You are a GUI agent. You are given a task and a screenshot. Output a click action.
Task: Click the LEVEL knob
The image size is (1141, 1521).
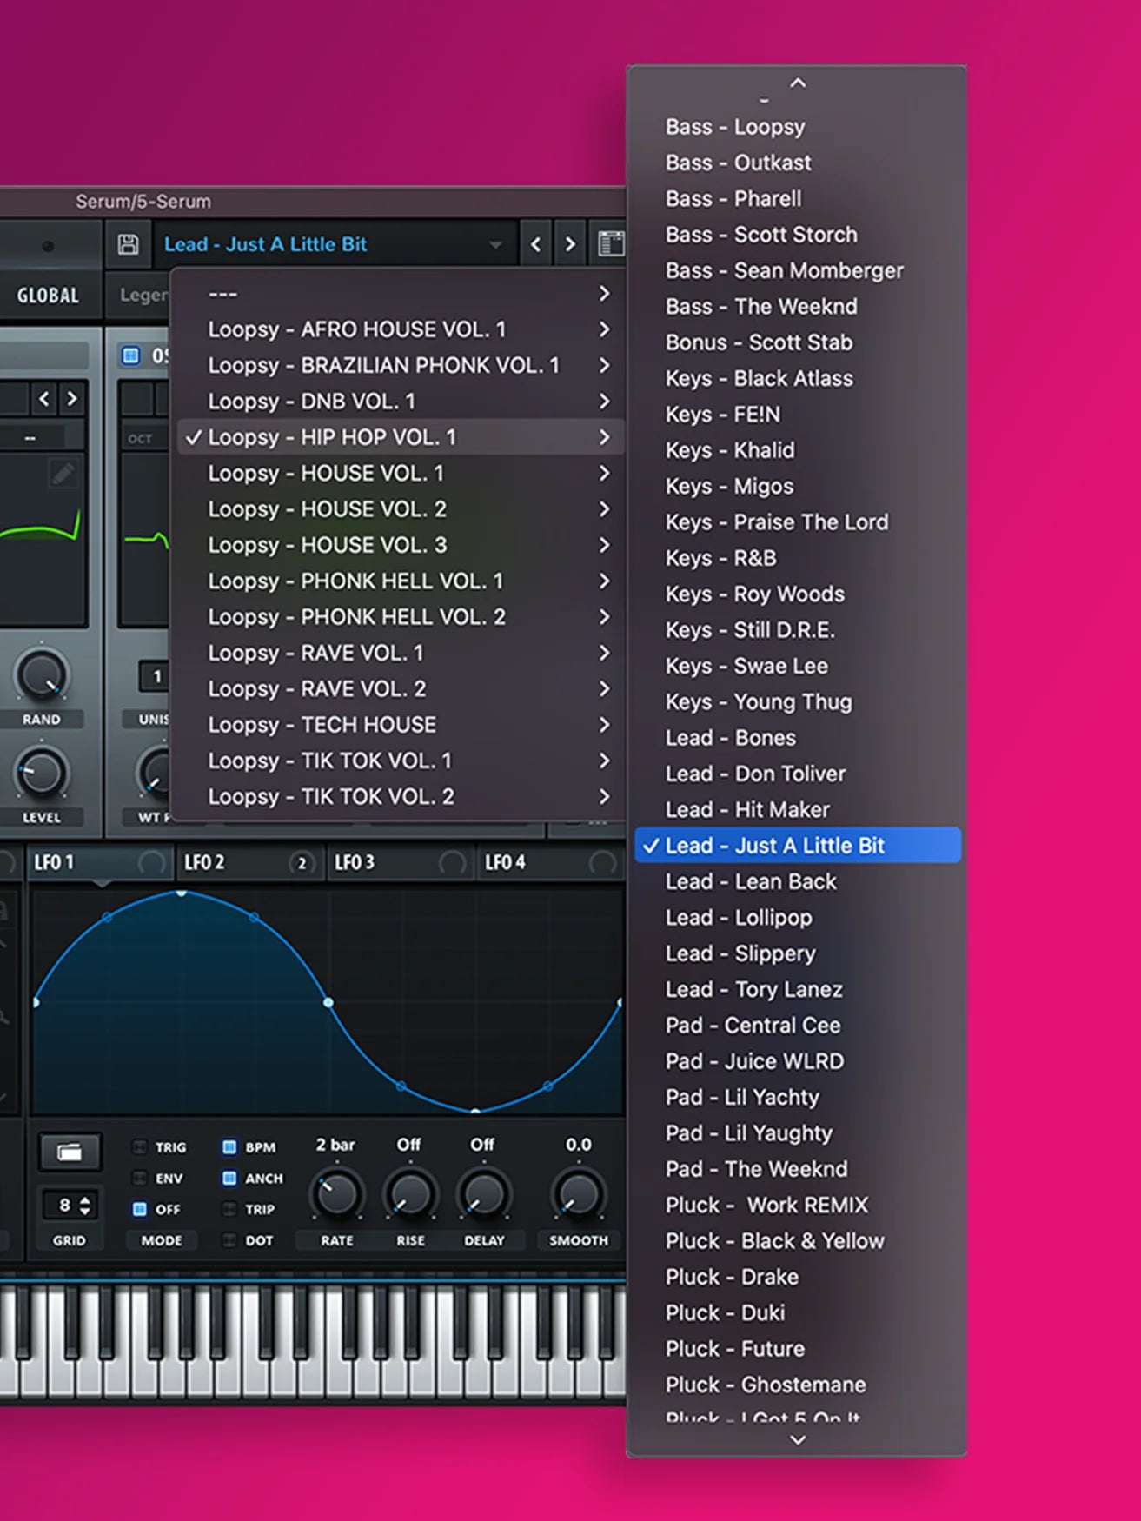coord(41,773)
